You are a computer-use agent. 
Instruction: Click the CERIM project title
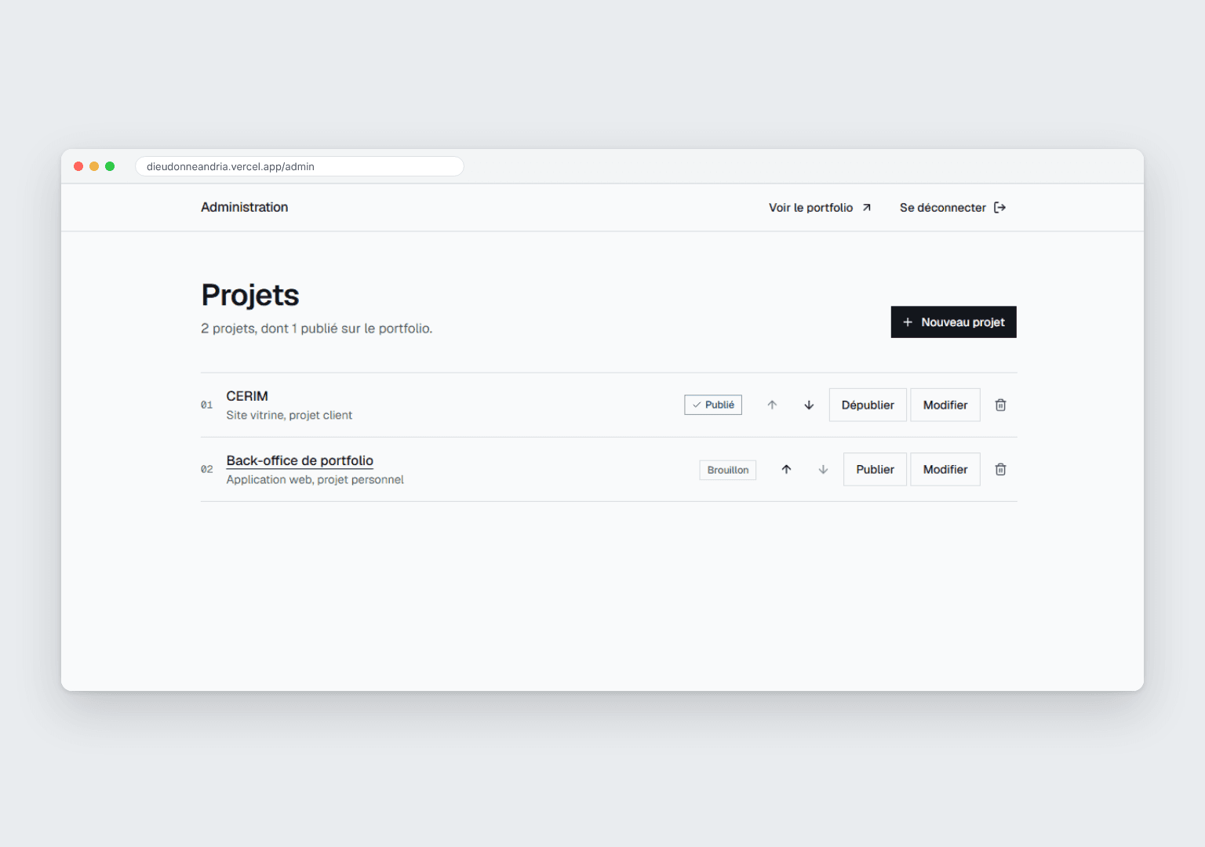tap(247, 396)
